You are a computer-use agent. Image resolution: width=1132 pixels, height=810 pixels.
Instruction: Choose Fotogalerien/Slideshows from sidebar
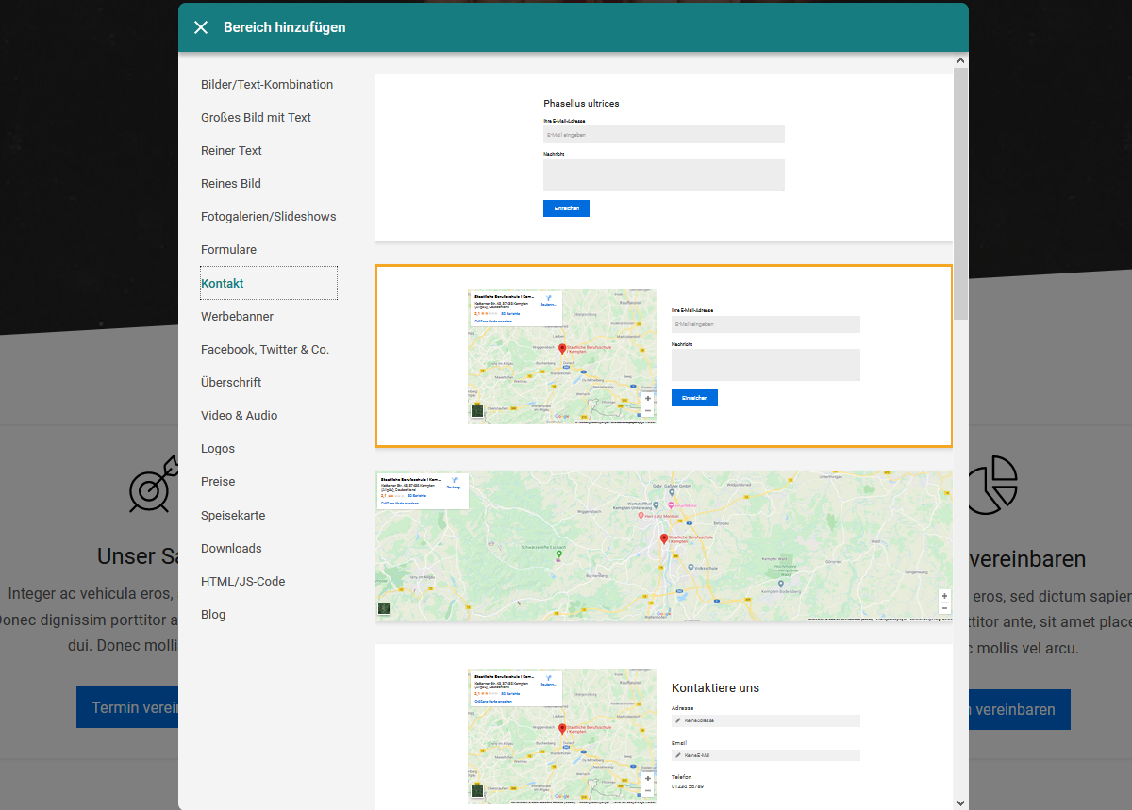point(268,217)
